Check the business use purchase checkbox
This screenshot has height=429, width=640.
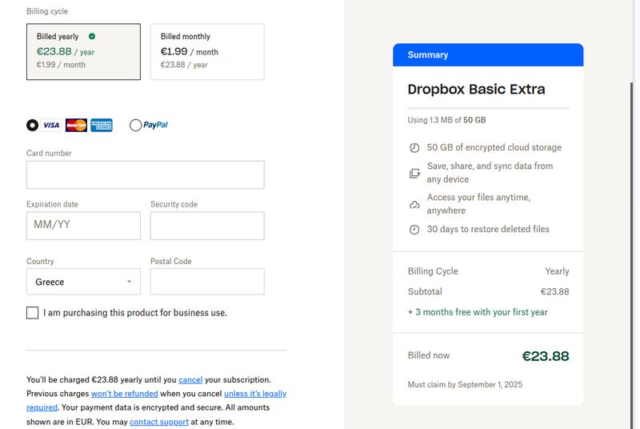[33, 313]
